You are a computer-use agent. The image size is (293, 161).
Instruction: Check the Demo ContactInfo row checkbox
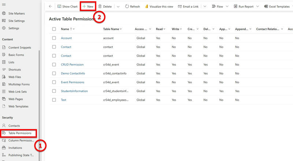[54, 73]
